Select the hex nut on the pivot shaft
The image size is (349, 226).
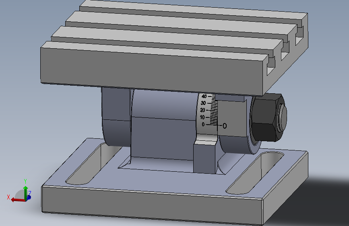(x=268, y=117)
